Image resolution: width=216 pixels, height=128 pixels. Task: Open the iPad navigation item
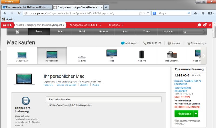(125, 31)
